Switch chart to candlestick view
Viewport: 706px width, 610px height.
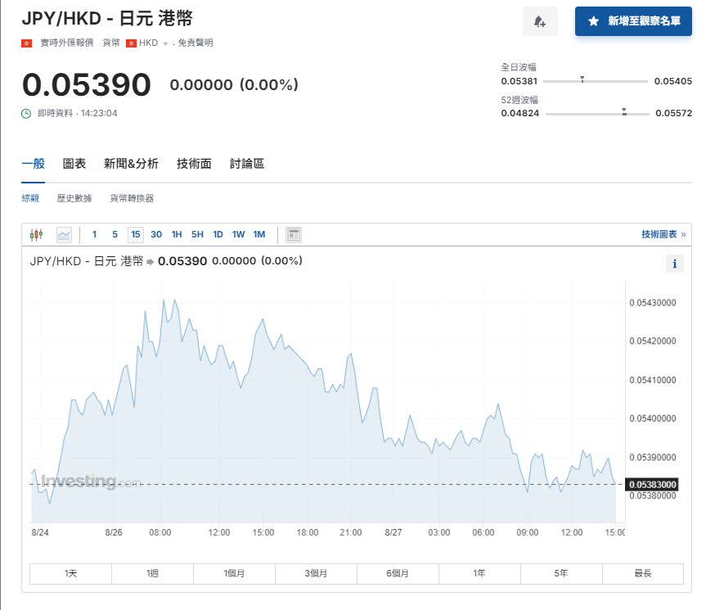pos(36,235)
